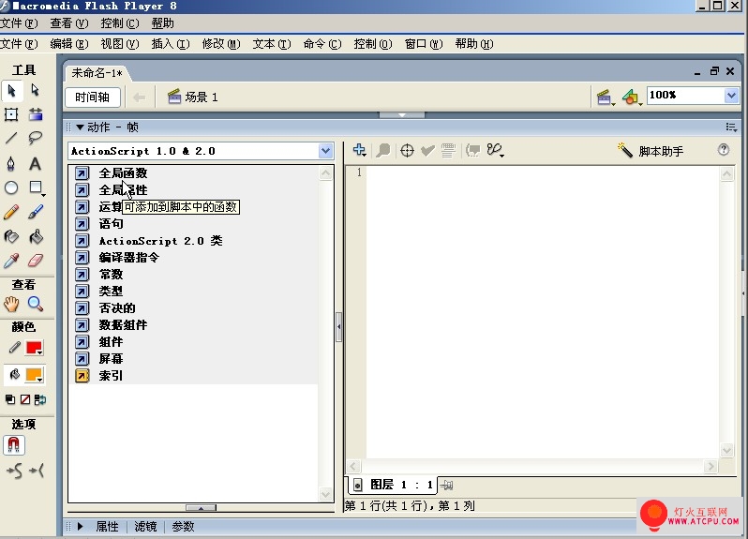Click the Straighten option icon
The height and width of the screenshot is (539, 748).
[37, 472]
